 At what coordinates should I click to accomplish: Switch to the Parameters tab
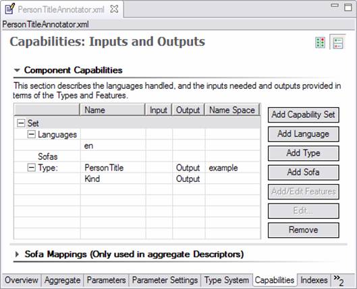107,280
